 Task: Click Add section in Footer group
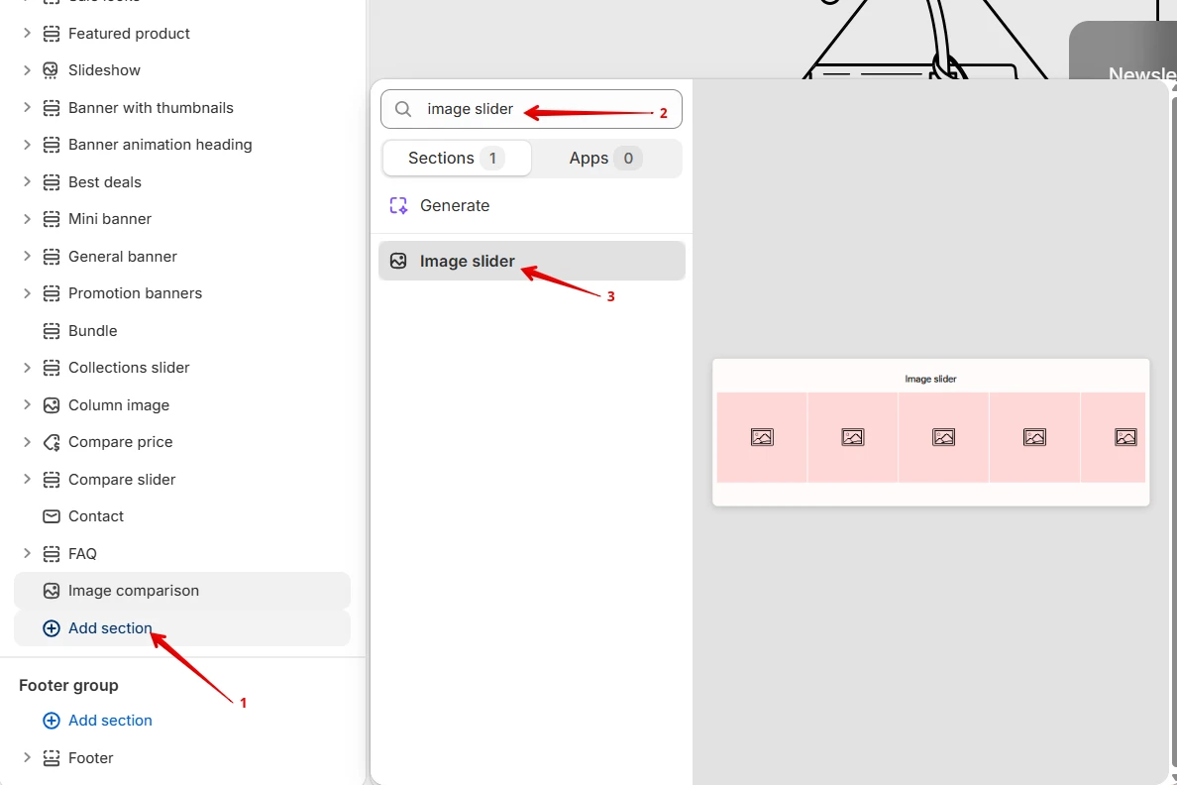pos(110,721)
